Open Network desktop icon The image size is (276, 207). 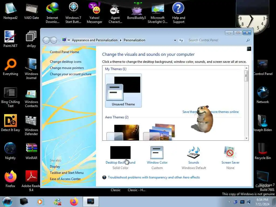(263, 95)
